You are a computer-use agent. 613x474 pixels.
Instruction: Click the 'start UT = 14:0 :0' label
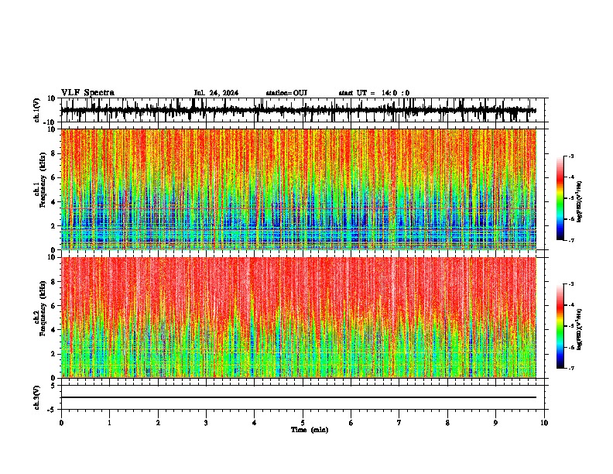(374, 93)
